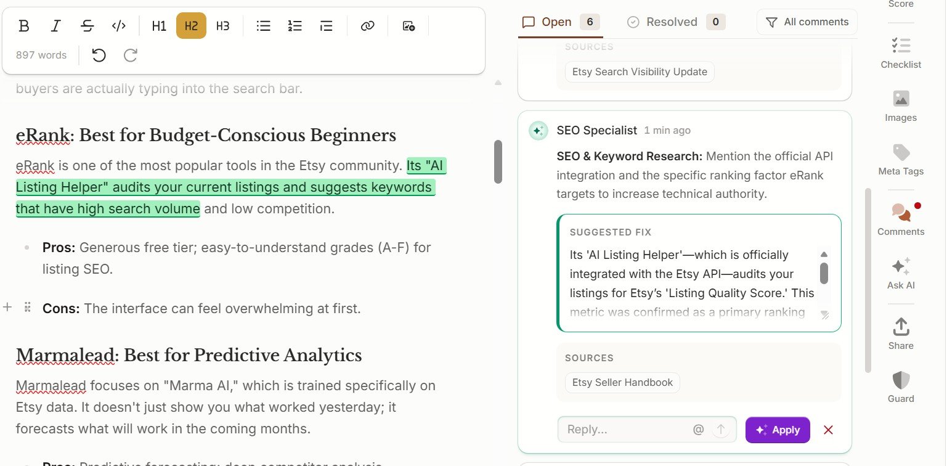Apply inline code formatting

coord(119,26)
